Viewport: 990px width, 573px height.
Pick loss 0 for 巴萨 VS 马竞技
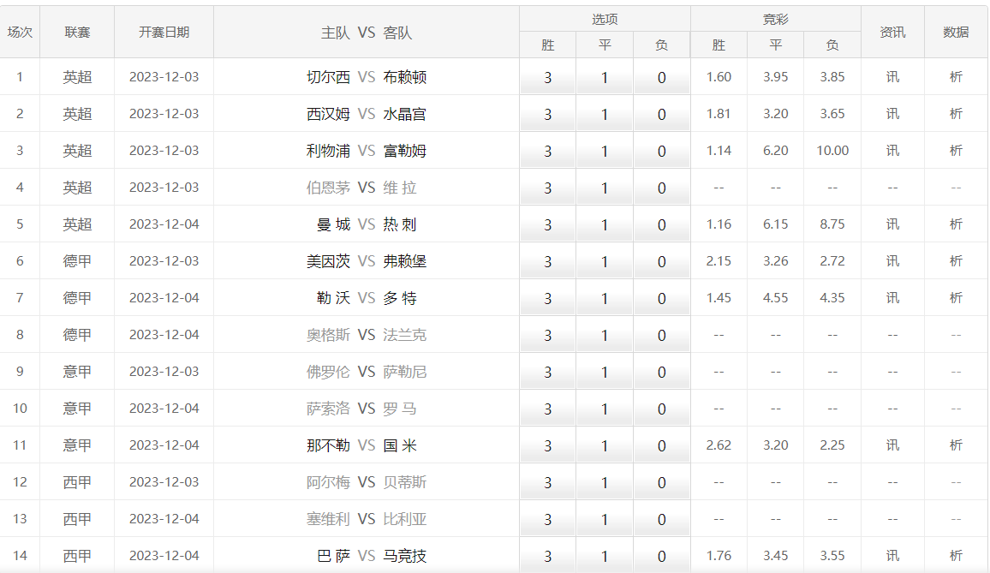661,556
